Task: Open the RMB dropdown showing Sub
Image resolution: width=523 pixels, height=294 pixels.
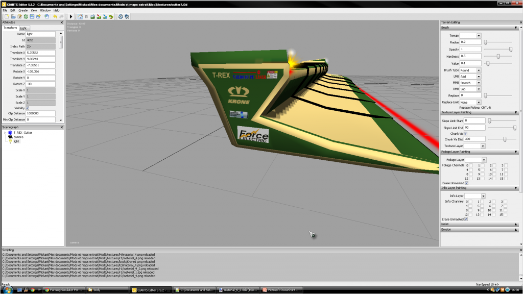Action: 479,89
